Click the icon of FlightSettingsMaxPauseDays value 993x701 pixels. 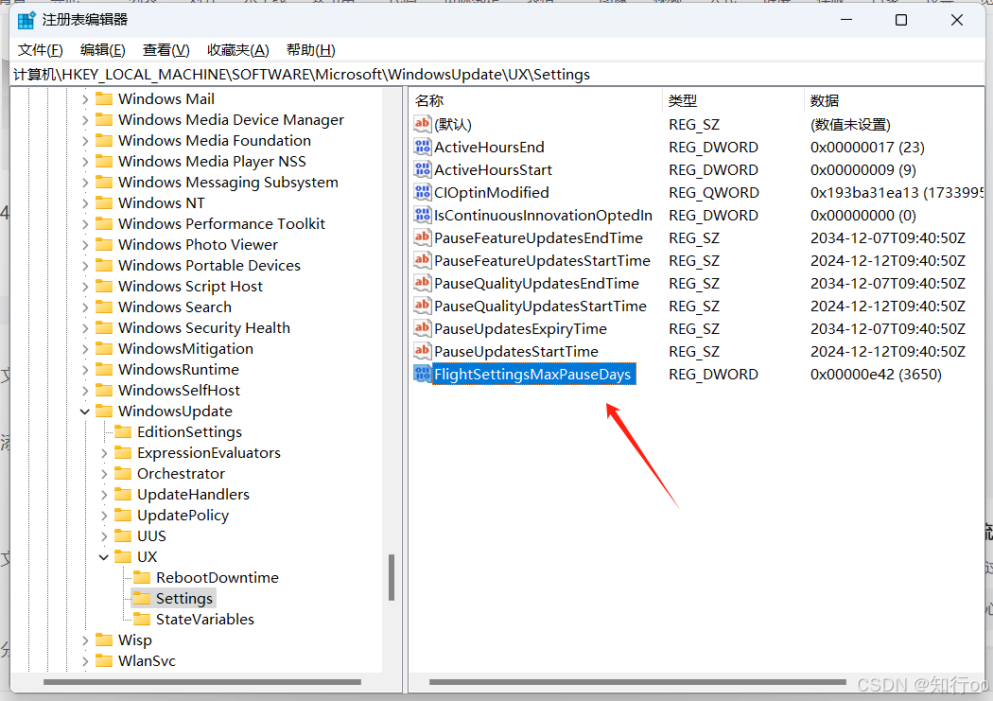tap(423, 375)
